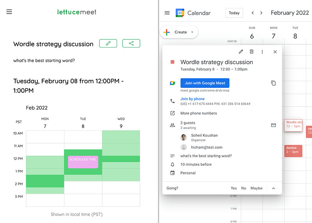The height and width of the screenshot is (223, 312).
Task: Join with Google Meet
Action: pyautogui.click(x=205, y=83)
